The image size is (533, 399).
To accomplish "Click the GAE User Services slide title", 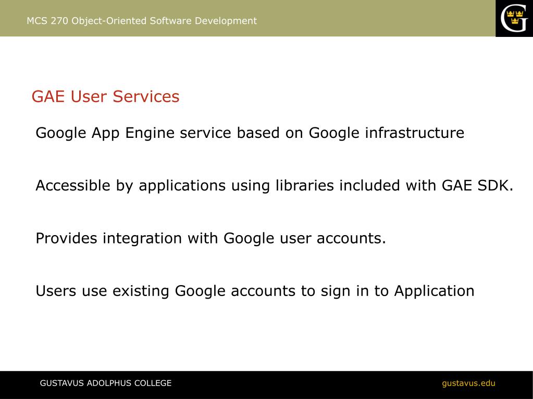I will click(x=105, y=96).
